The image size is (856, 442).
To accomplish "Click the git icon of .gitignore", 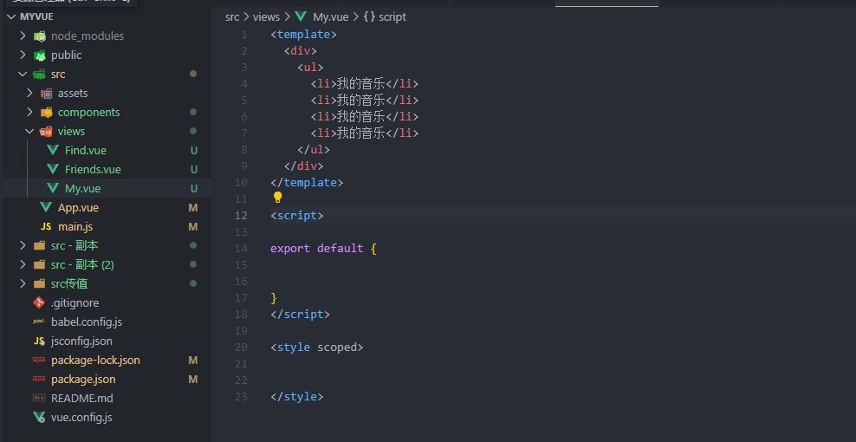I will (x=39, y=302).
